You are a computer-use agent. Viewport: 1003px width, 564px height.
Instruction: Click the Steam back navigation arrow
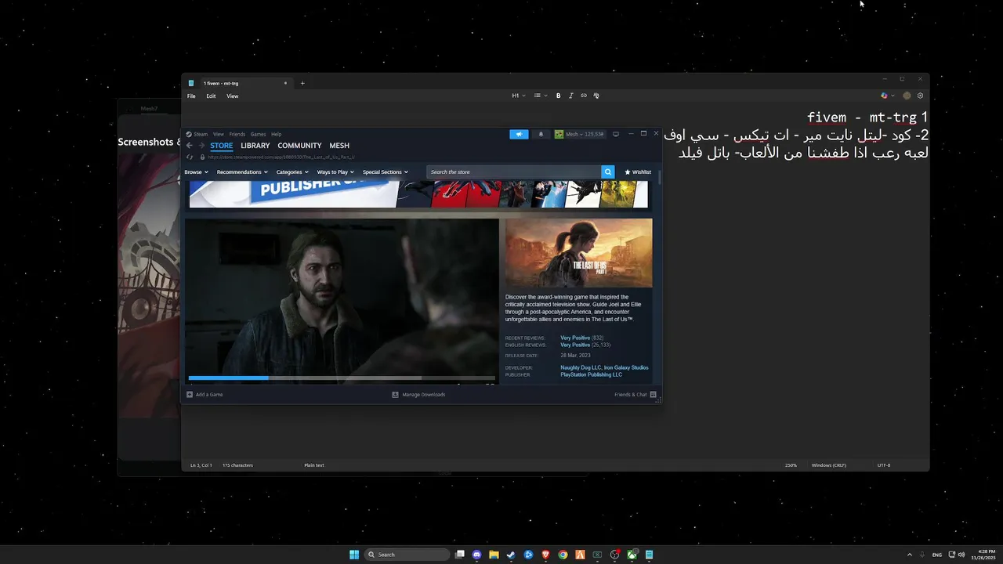189,146
